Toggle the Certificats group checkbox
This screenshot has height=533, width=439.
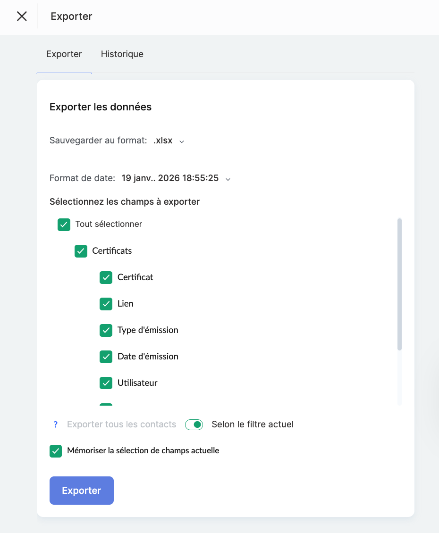pos(81,251)
